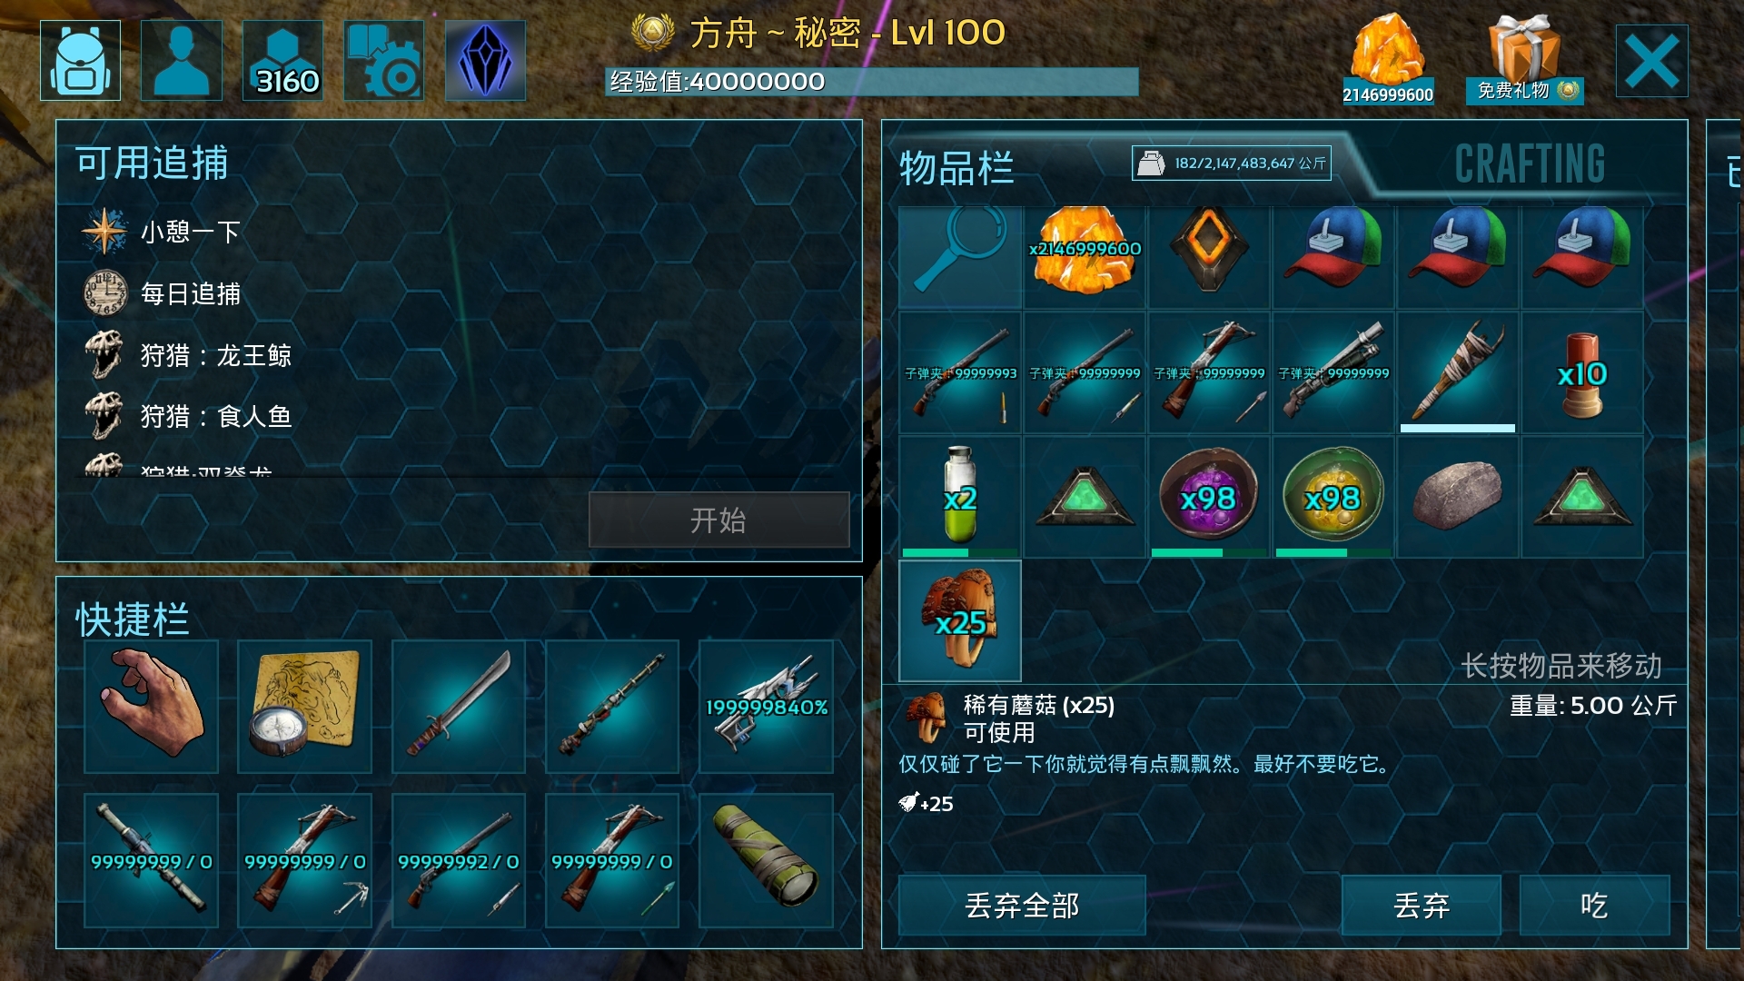Select the dark blue crystal icon

[485, 60]
